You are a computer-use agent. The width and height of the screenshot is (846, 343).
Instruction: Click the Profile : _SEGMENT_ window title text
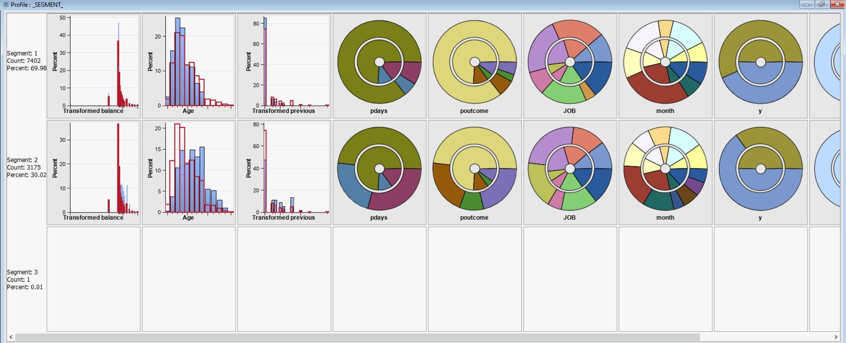click(x=37, y=4)
